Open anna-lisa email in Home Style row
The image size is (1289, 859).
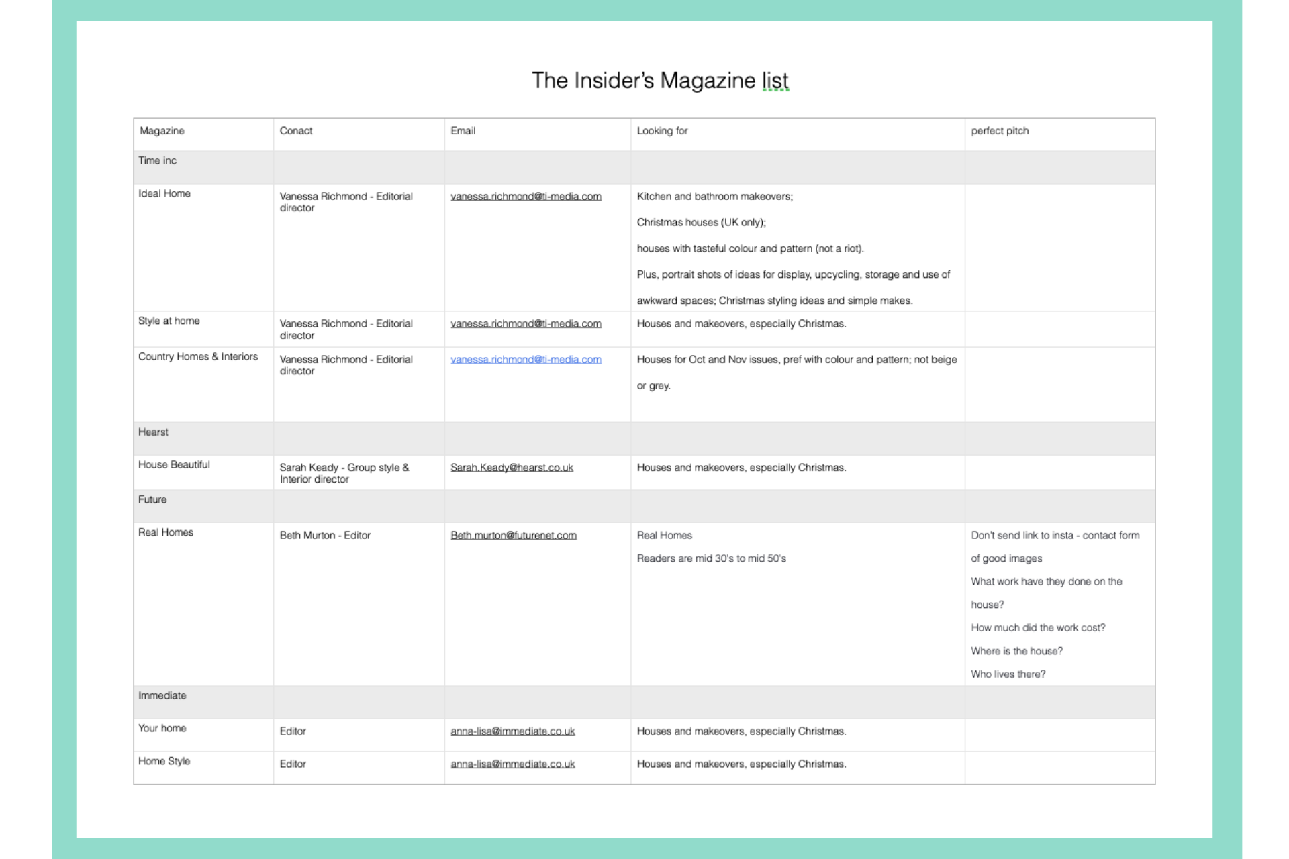click(x=512, y=764)
